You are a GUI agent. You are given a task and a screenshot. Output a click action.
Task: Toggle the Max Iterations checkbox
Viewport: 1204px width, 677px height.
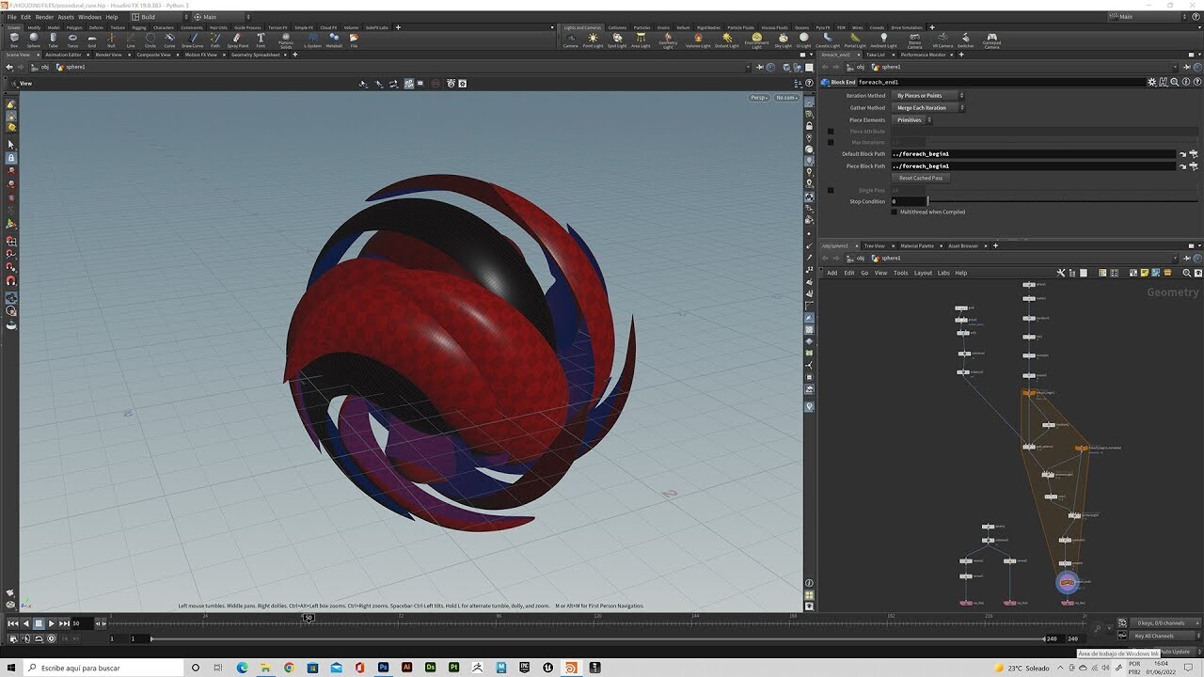pos(831,142)
